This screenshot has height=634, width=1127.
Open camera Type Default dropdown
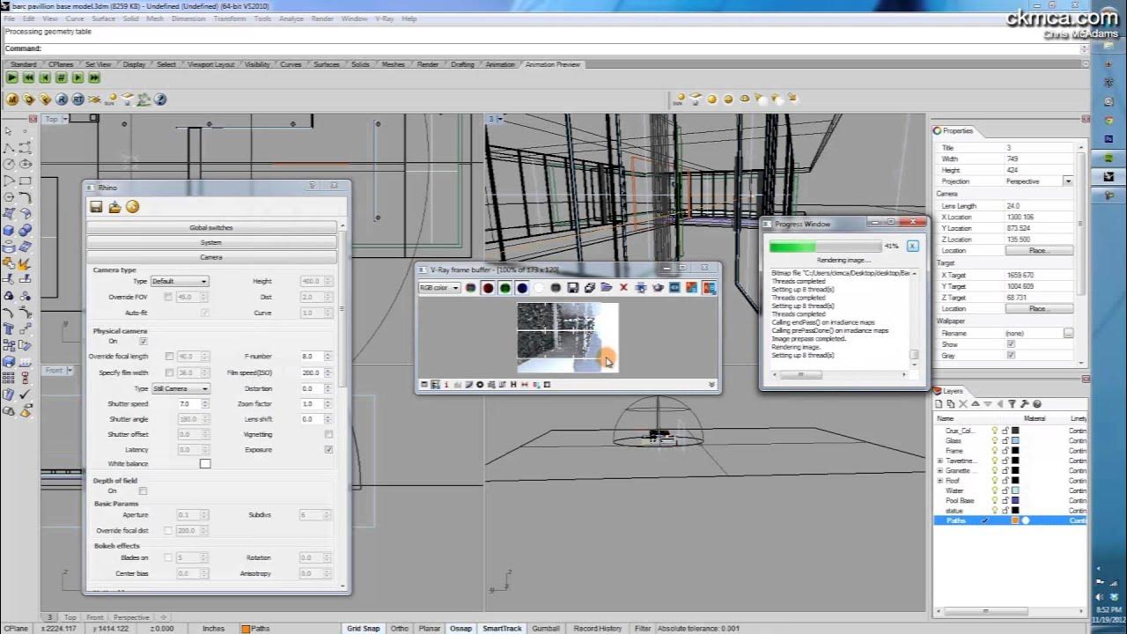coord(180,281)
